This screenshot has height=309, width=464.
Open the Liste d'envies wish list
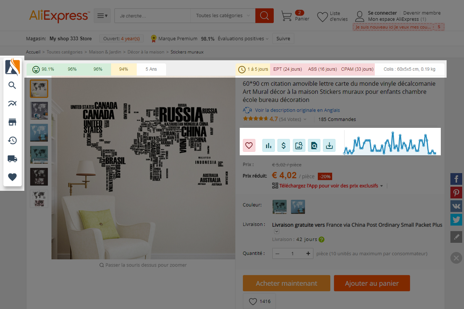pos(332,16)
